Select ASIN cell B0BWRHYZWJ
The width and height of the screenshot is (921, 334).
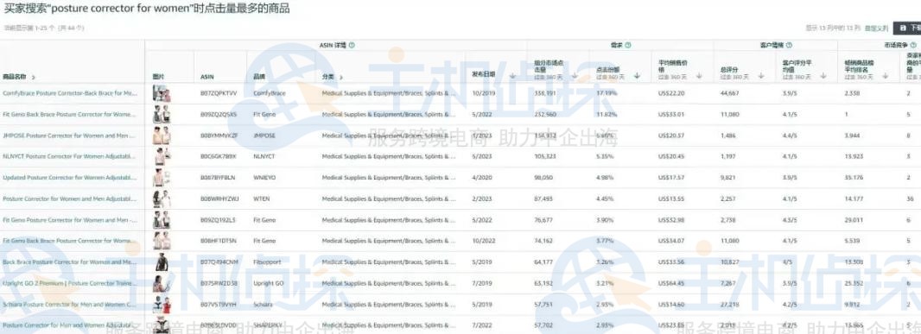tap(219, 199)
